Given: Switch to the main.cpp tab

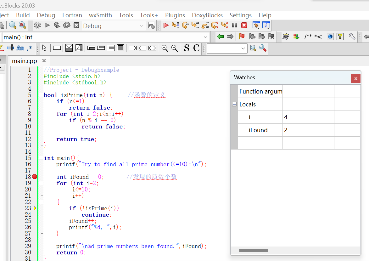Looking at the screenshot, I should [25, 61].
